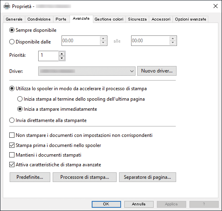
Task: Click the Nuovo driver... button
Action: (x=157, y=71)
